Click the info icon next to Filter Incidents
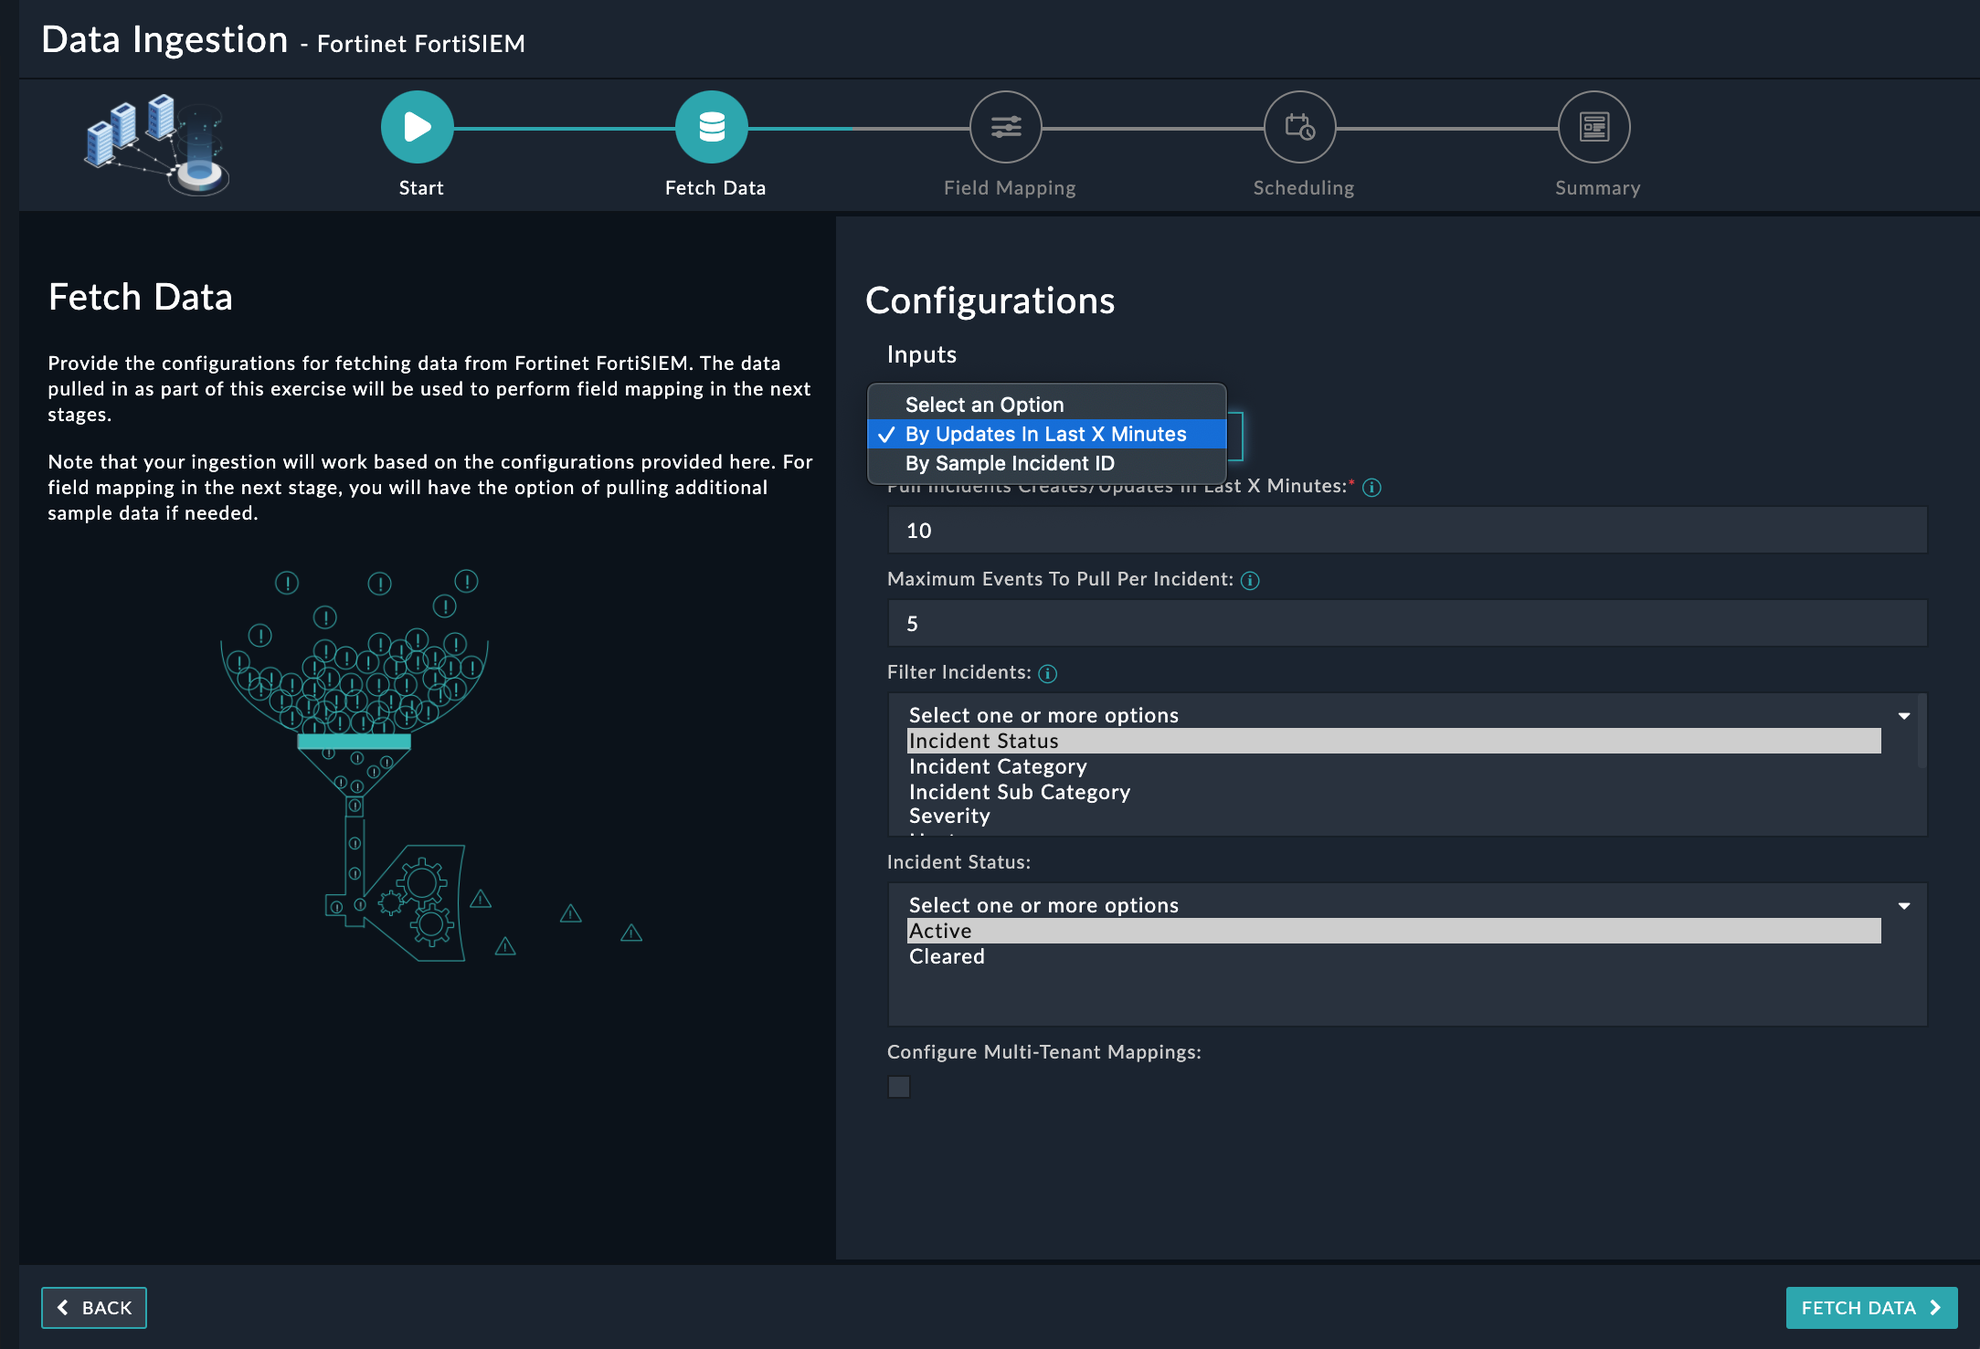1980x1349 pixels. point(1047,673)
